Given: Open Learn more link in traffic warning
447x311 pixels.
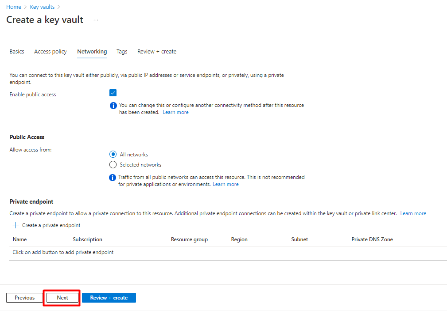Looking at the screenshot, I should tap(225, 185).
